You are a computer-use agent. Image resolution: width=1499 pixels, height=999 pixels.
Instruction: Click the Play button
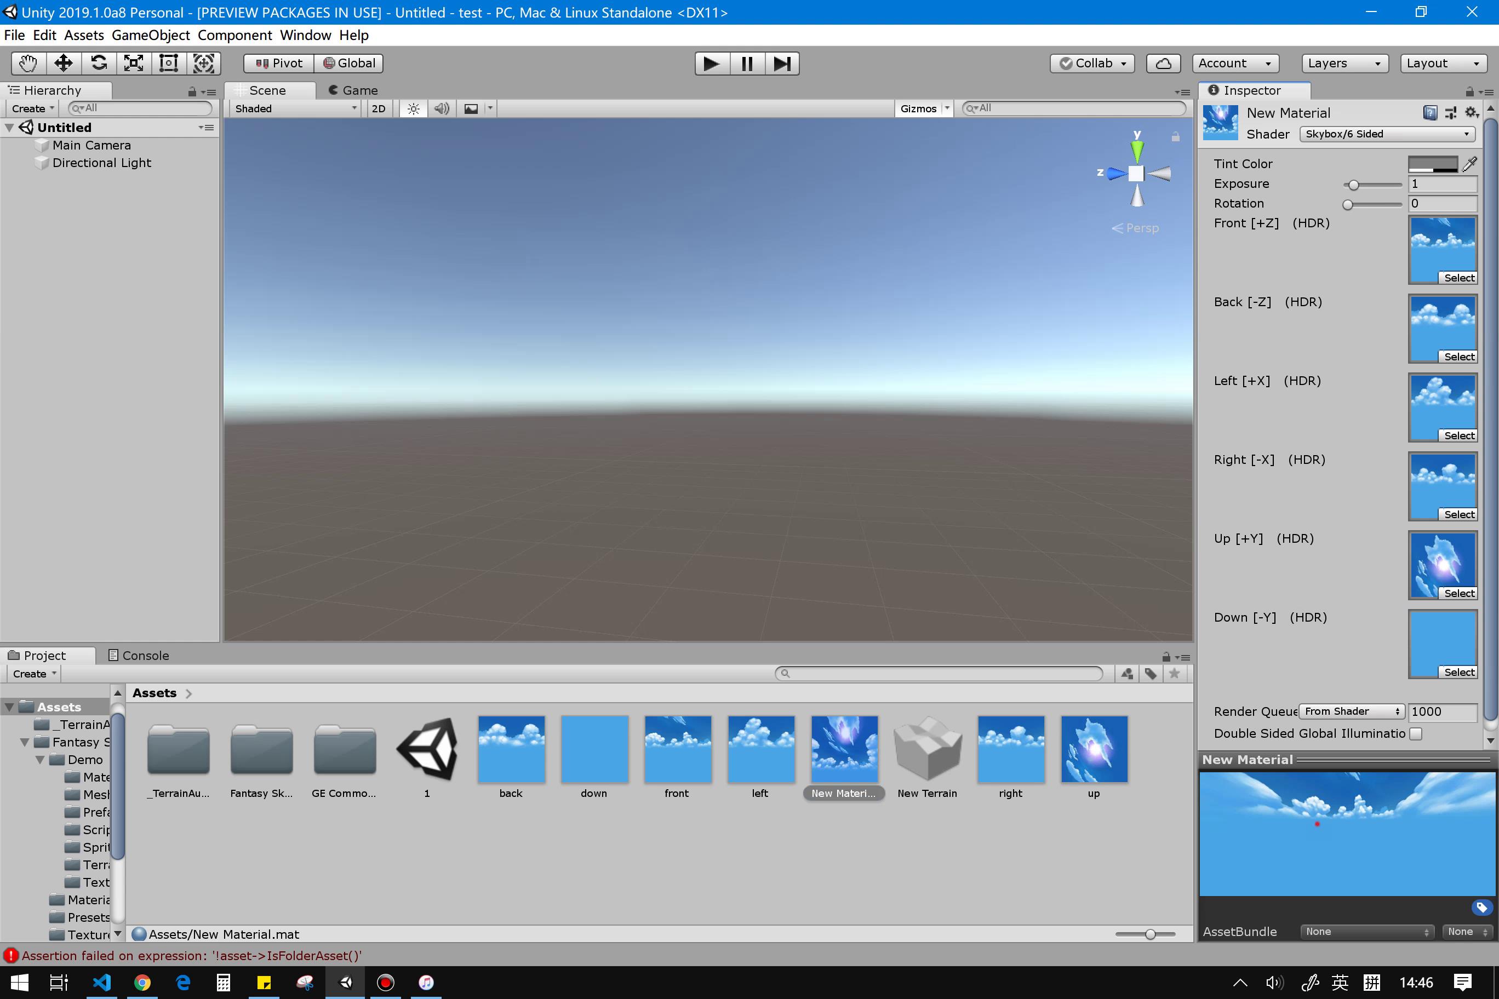[x=712, y=63]
